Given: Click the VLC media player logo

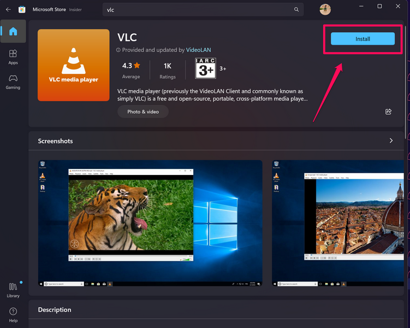Looking at the screenshot, I should point(73,65).
